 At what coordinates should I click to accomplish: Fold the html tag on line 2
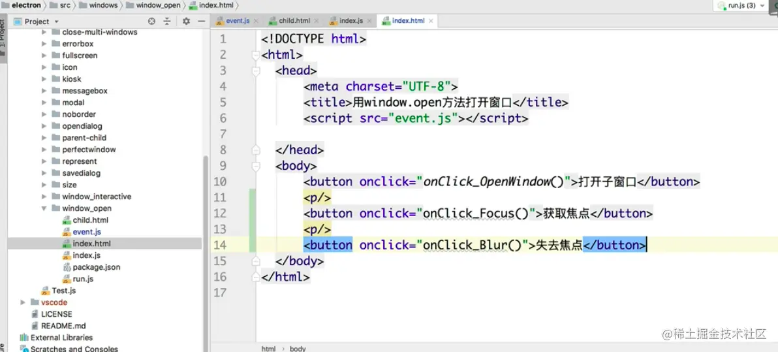pos(256,55)
